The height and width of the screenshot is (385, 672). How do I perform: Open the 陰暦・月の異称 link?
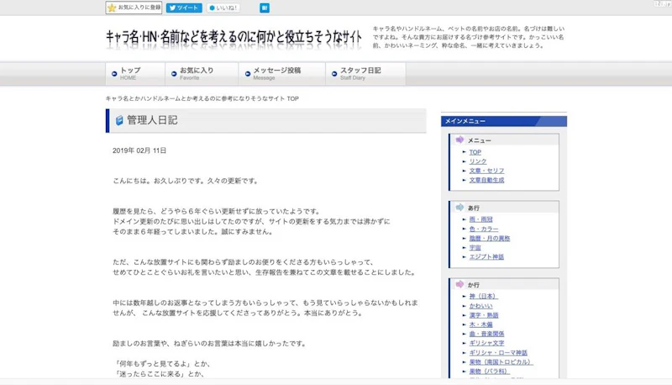tap(490, 239)
